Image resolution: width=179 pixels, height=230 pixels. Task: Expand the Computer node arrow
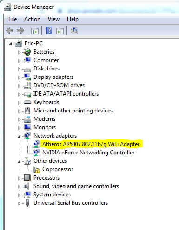point(19,61)
